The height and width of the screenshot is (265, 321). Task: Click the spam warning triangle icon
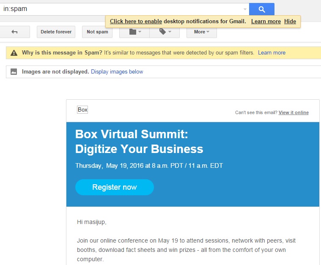coord(14,53)
